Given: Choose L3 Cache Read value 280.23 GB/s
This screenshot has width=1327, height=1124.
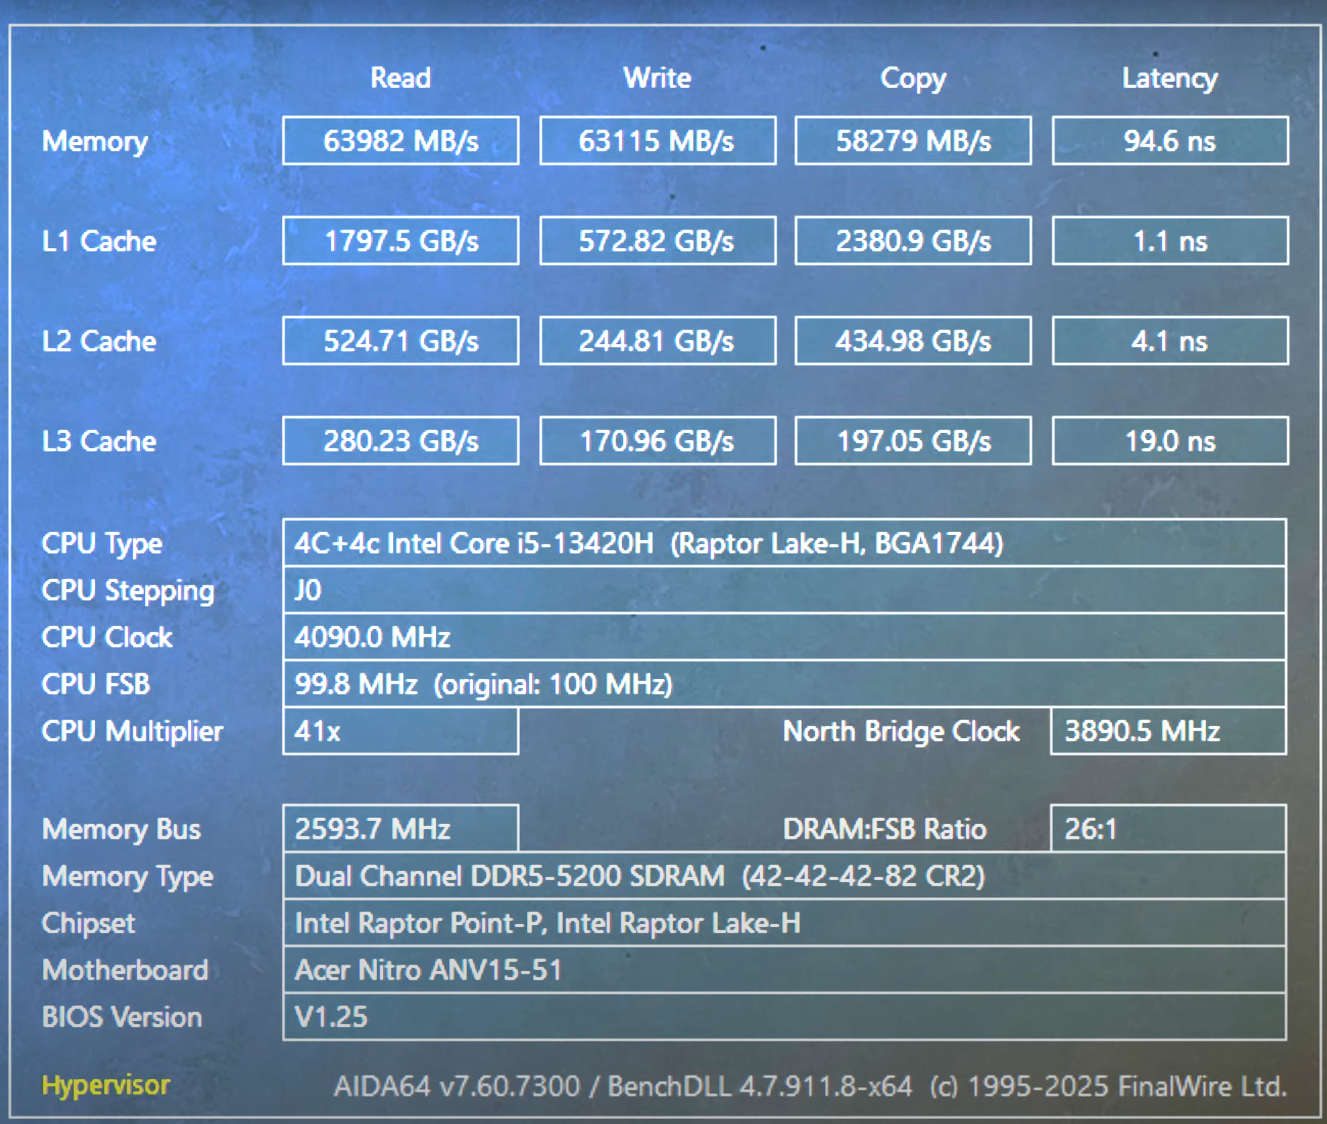Looking at the screenshot, I should pyautogui.click(x=400, y=441).
